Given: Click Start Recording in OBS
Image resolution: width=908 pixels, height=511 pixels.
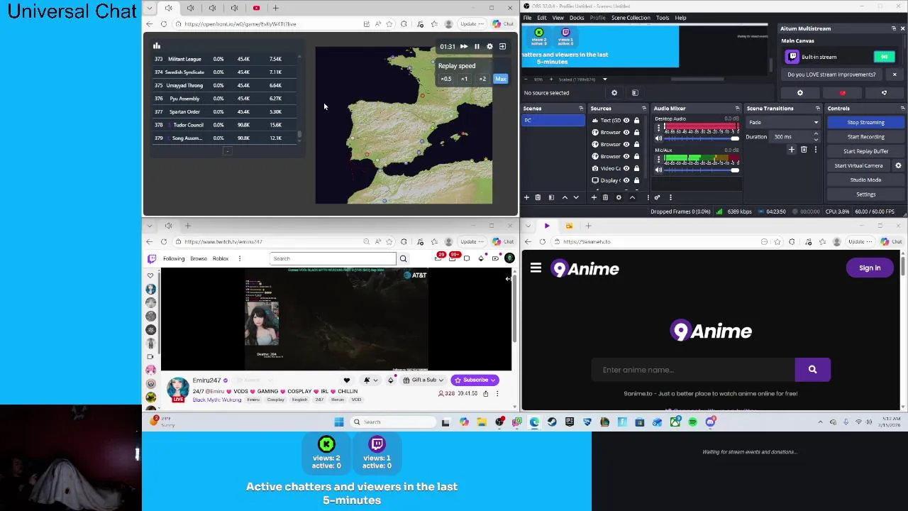Looking at the screenshot, I should coord(865,137).
